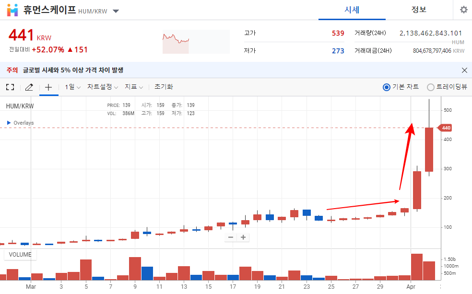Click the 초기화 reset button
This screenshot has width=472, height=294.
164,87
